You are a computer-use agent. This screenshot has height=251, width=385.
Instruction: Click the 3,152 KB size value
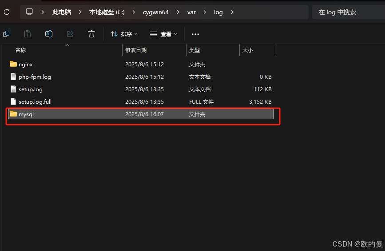click(260, 102)
